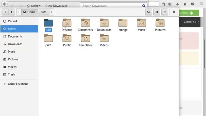Select Documents in the sidebar

[19, 36]
